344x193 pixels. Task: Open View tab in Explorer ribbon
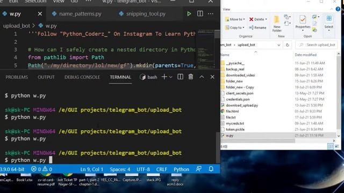226,10
